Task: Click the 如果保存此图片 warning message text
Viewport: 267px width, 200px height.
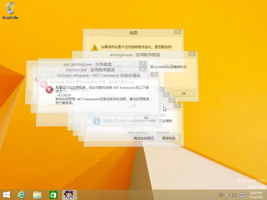Action: (x=137, y=47)
